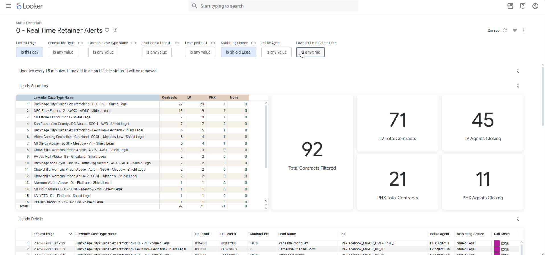Viewport: 545px width, 255px height.
Task: Collapse the Leads Summary section
Action: (x=518, y=86)
